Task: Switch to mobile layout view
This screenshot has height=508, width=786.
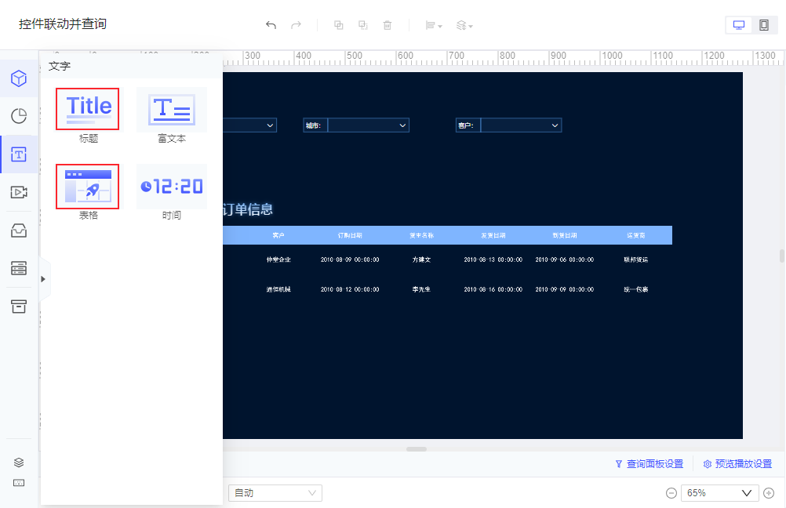Action: [764, 25]
